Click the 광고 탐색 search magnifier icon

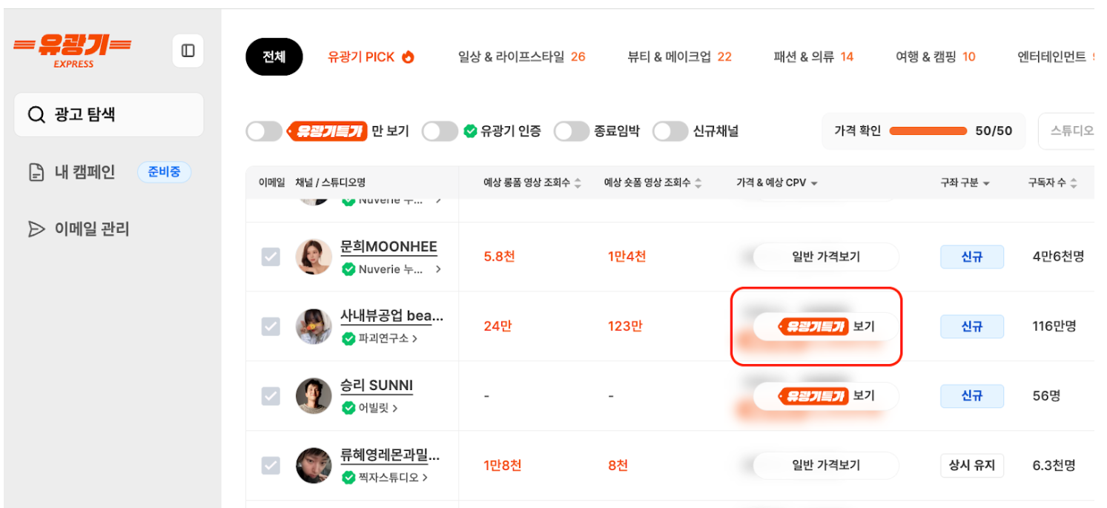(x=36, y=115)
